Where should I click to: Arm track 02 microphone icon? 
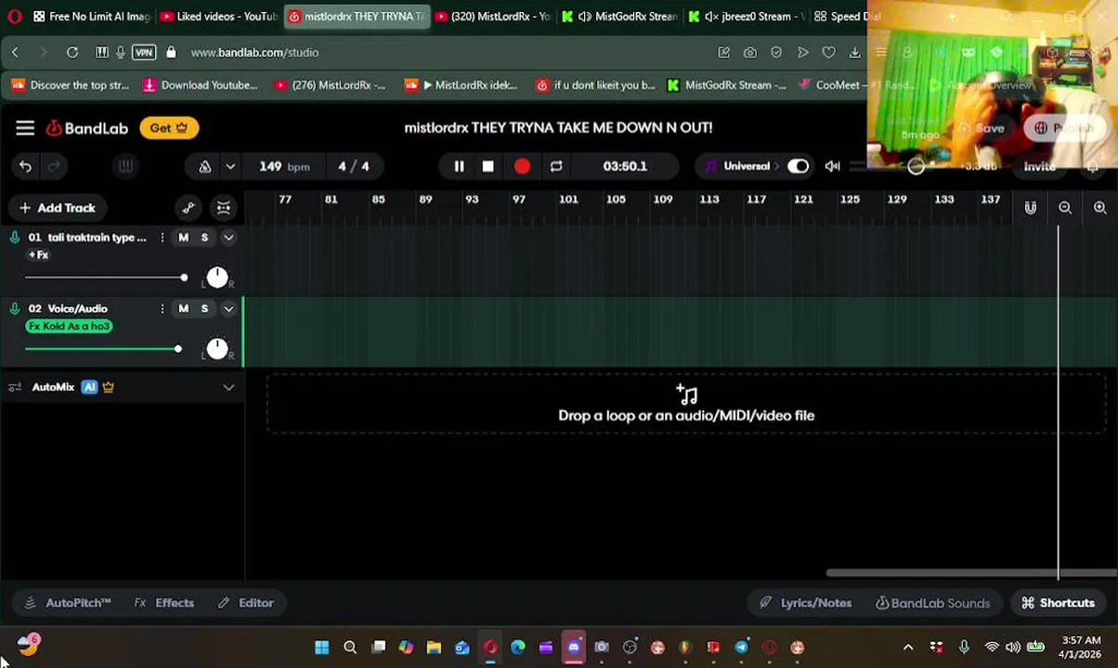15,309
